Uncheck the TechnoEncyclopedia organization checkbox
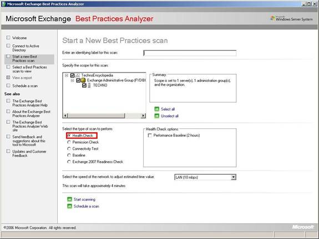 (72, 75)
